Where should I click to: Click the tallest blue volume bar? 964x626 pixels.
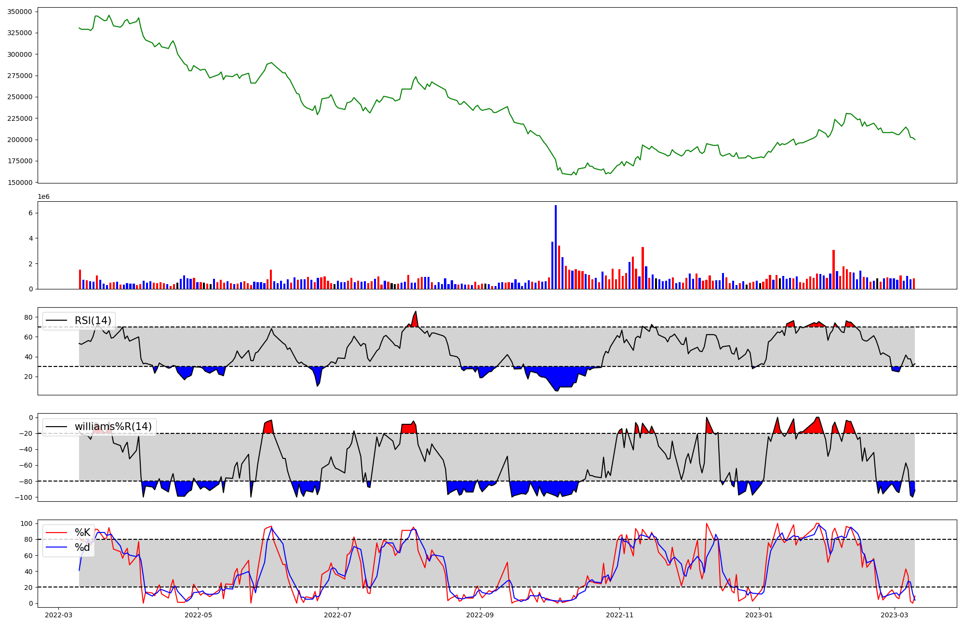(555, 247)
